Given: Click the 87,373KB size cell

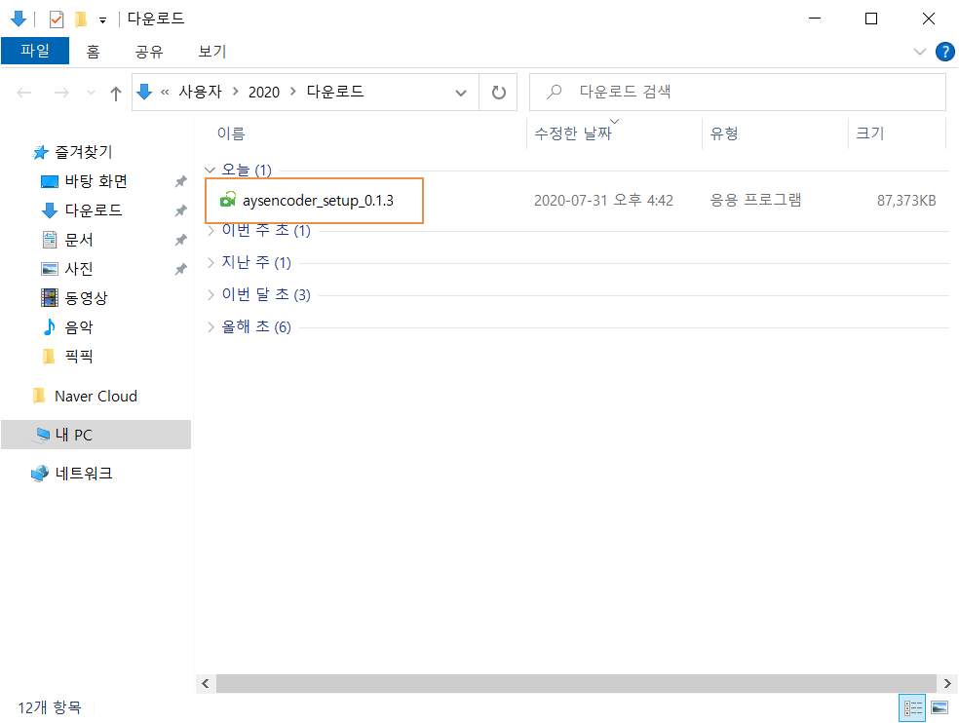Looking at the screenshot, I should [905, 201].
